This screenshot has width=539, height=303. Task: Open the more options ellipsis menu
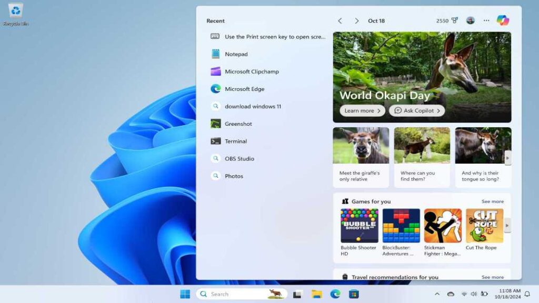(486, 21)
